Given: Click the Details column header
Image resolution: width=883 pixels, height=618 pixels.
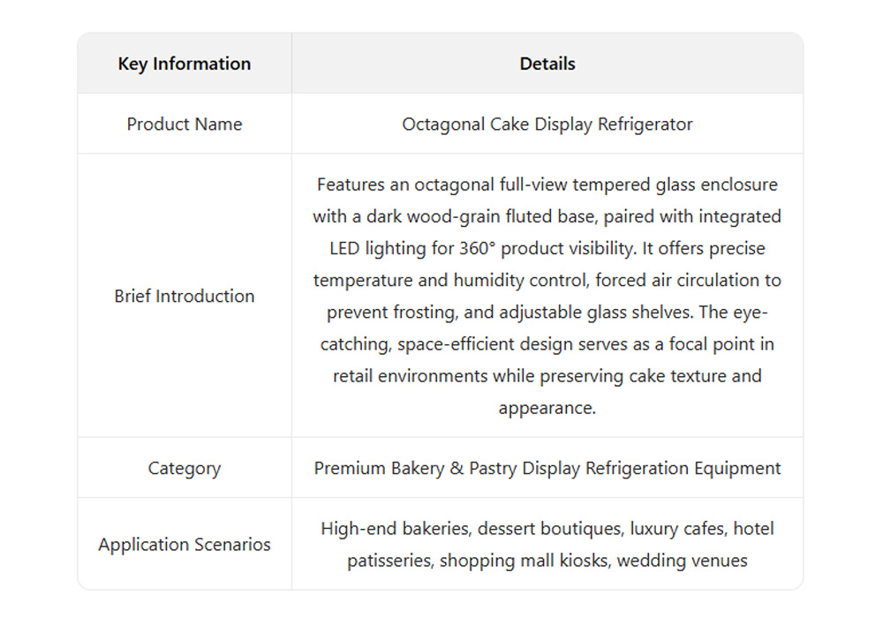Looking at the screenshot, I should pos(547,64).
